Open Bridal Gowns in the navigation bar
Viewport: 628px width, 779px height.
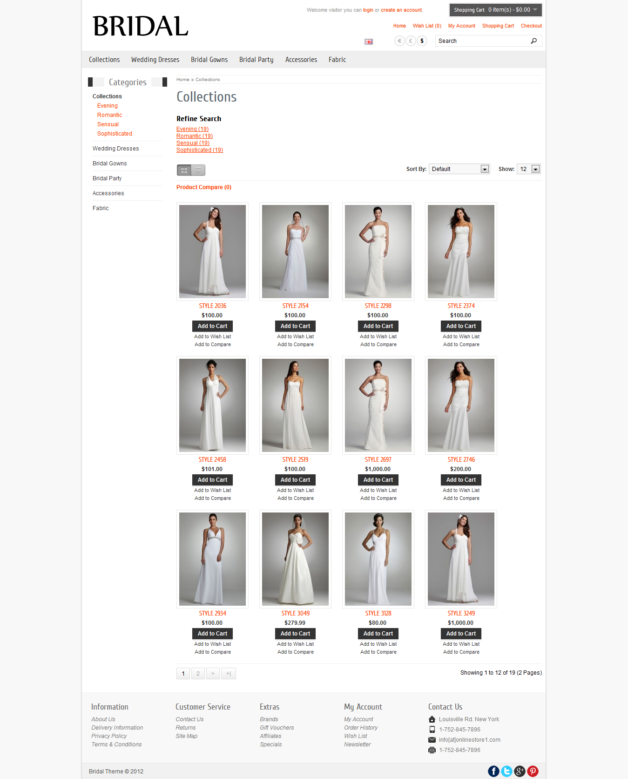[209, 60]
